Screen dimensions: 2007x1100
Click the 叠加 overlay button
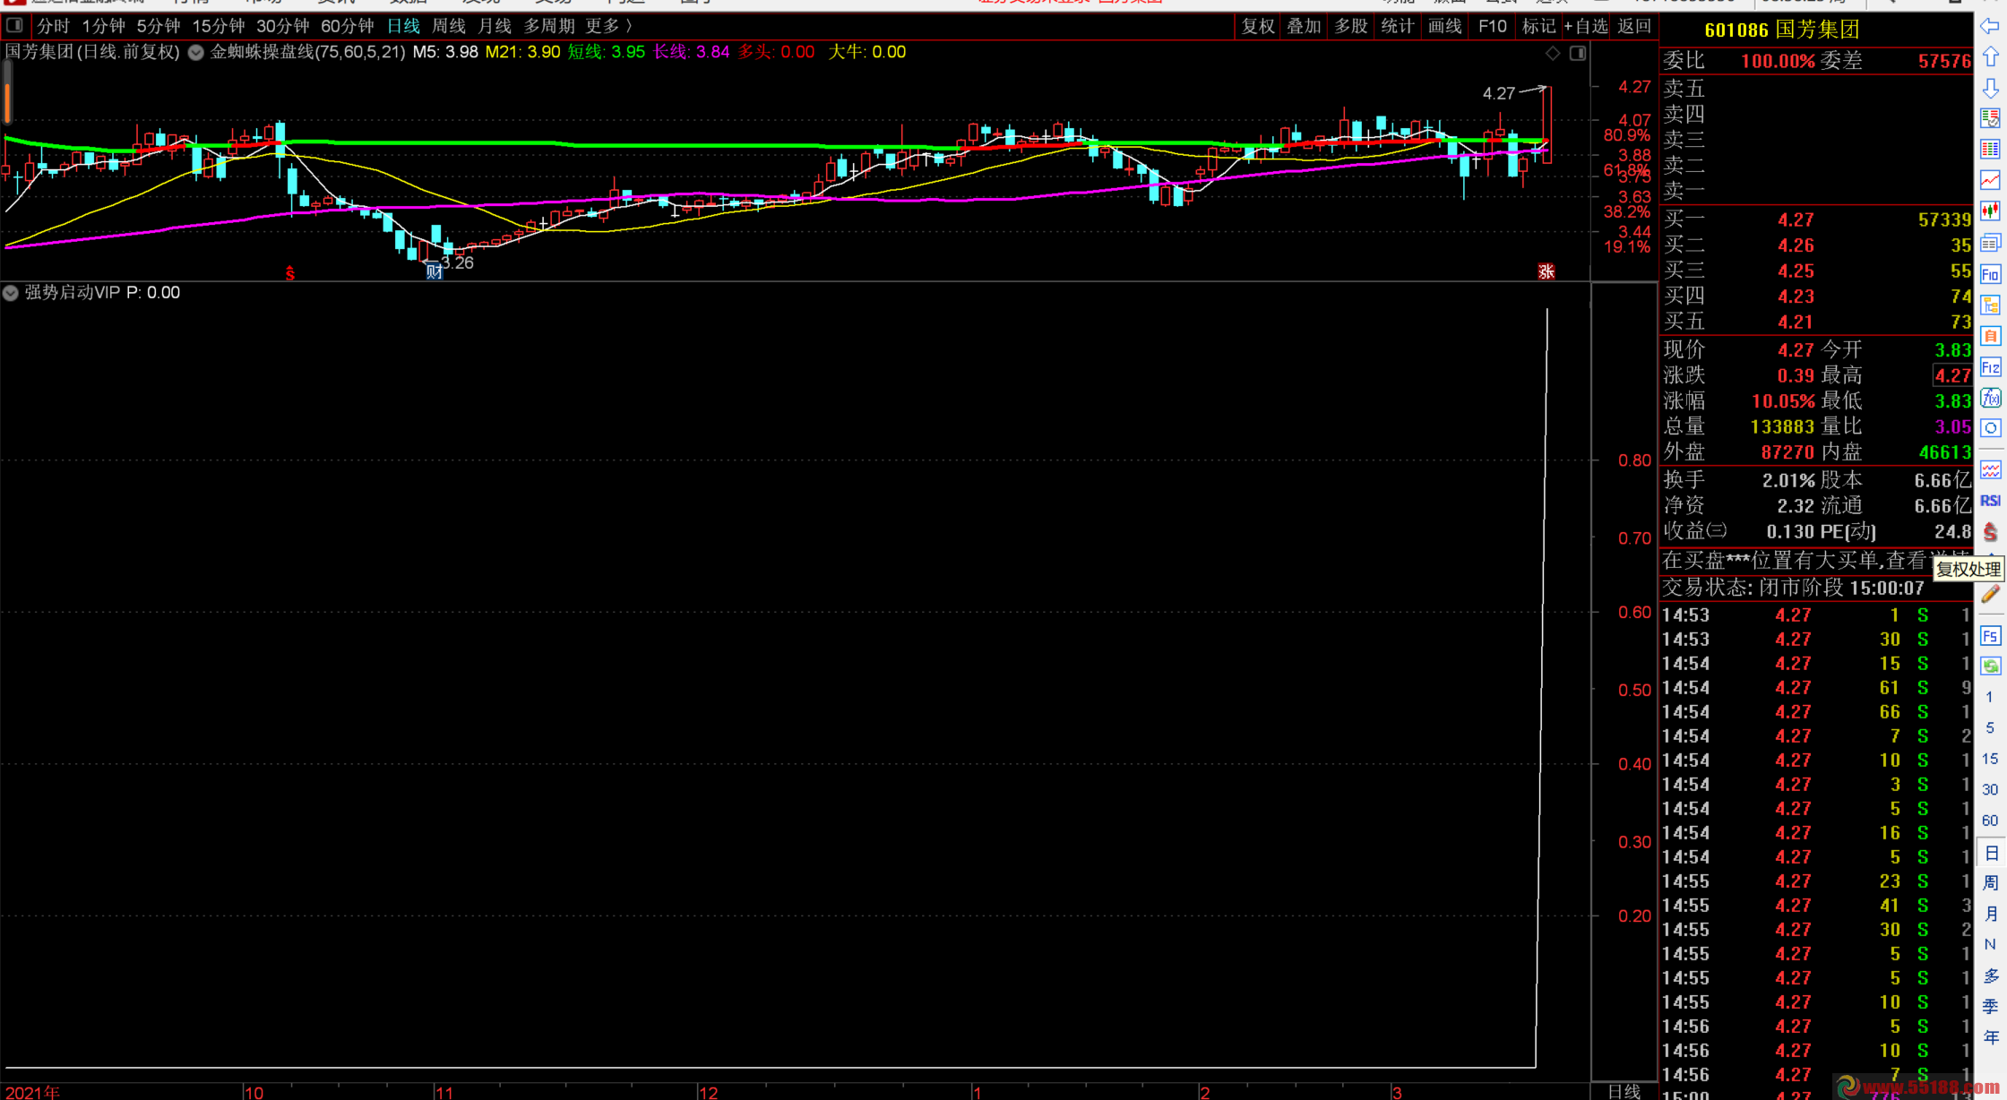pyautogui.click(x=1305, y=26)
